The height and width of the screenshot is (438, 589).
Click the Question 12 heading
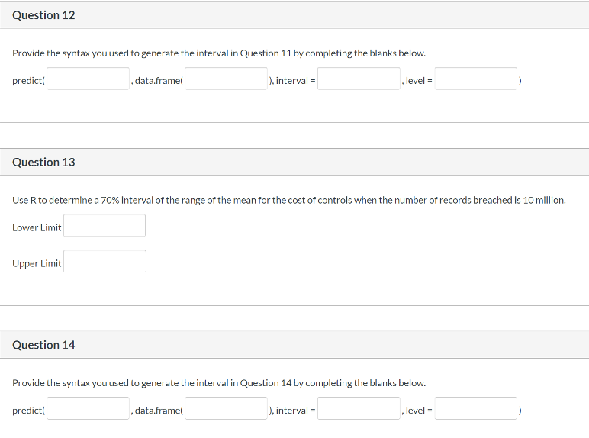coord(43,15)
